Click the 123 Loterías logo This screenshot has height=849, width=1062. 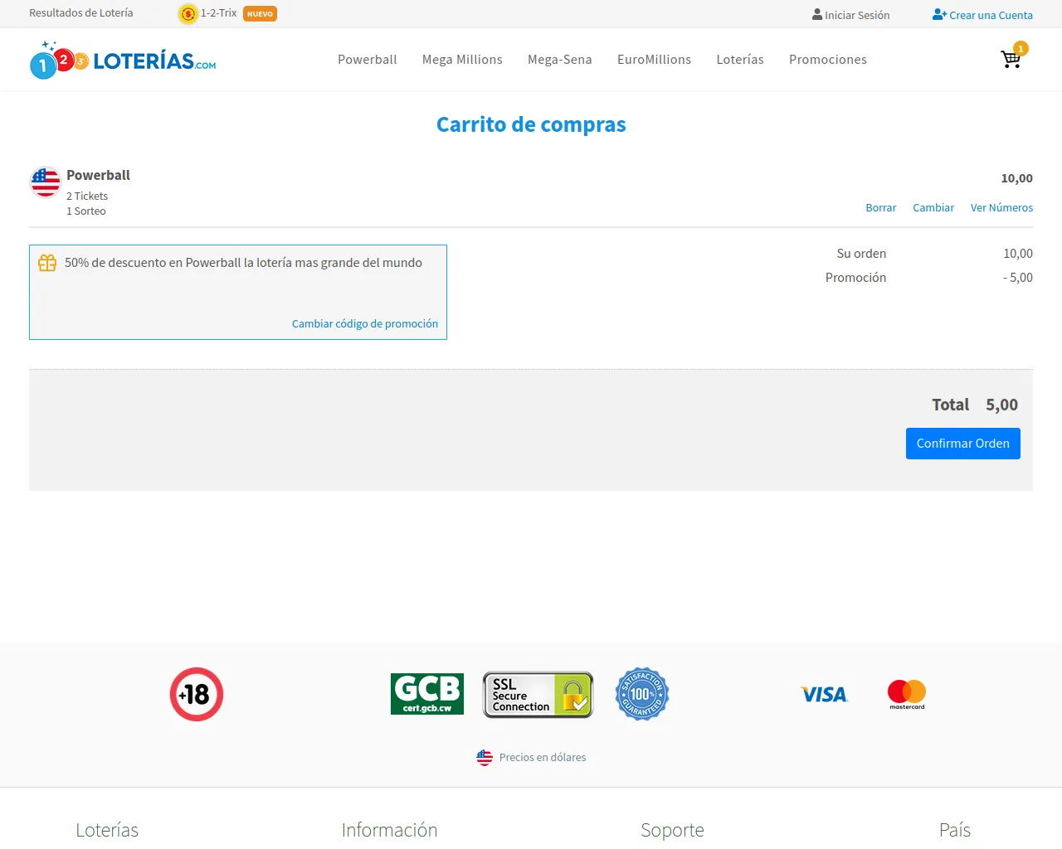coord(123,60)
